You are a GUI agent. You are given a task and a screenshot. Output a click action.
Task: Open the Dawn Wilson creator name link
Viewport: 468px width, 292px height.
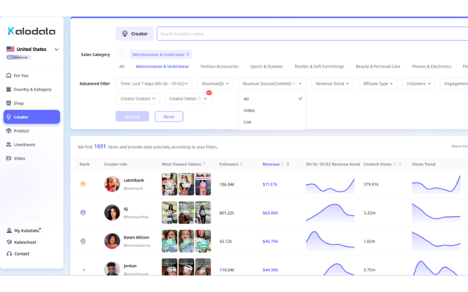tap(136, 238)
